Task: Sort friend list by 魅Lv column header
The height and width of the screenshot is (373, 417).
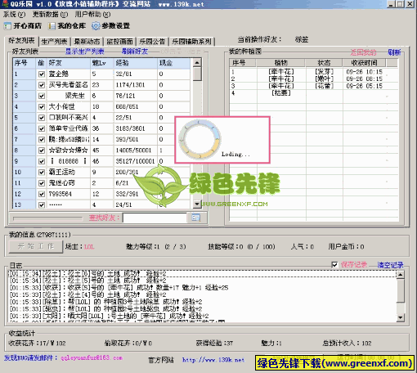Action: click(101, 63)
